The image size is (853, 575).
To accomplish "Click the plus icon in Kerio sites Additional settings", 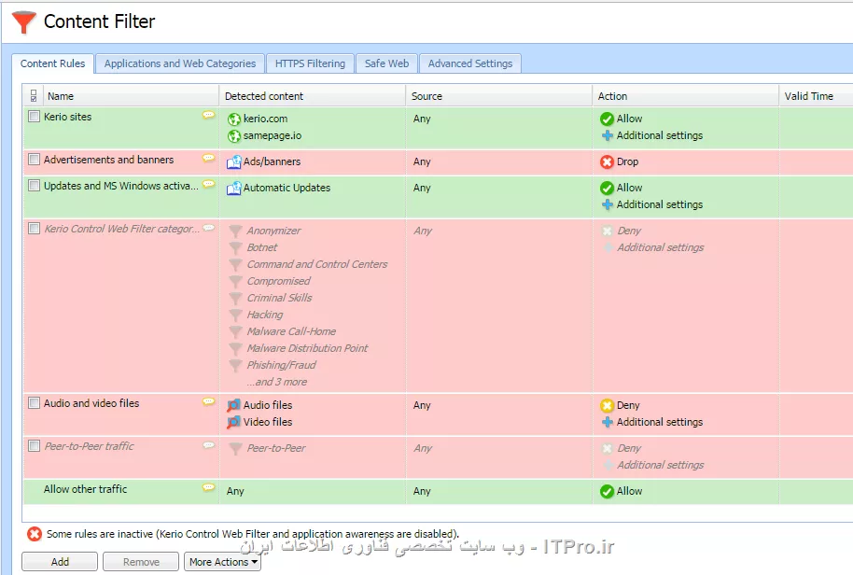I will (608, 135).
